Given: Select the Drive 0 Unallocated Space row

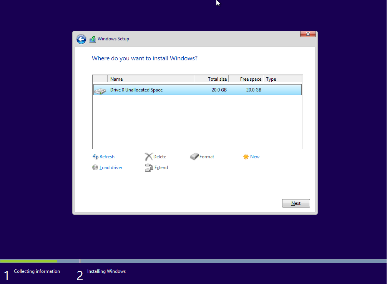Looking at the screenshot, I should pos(198,90).
